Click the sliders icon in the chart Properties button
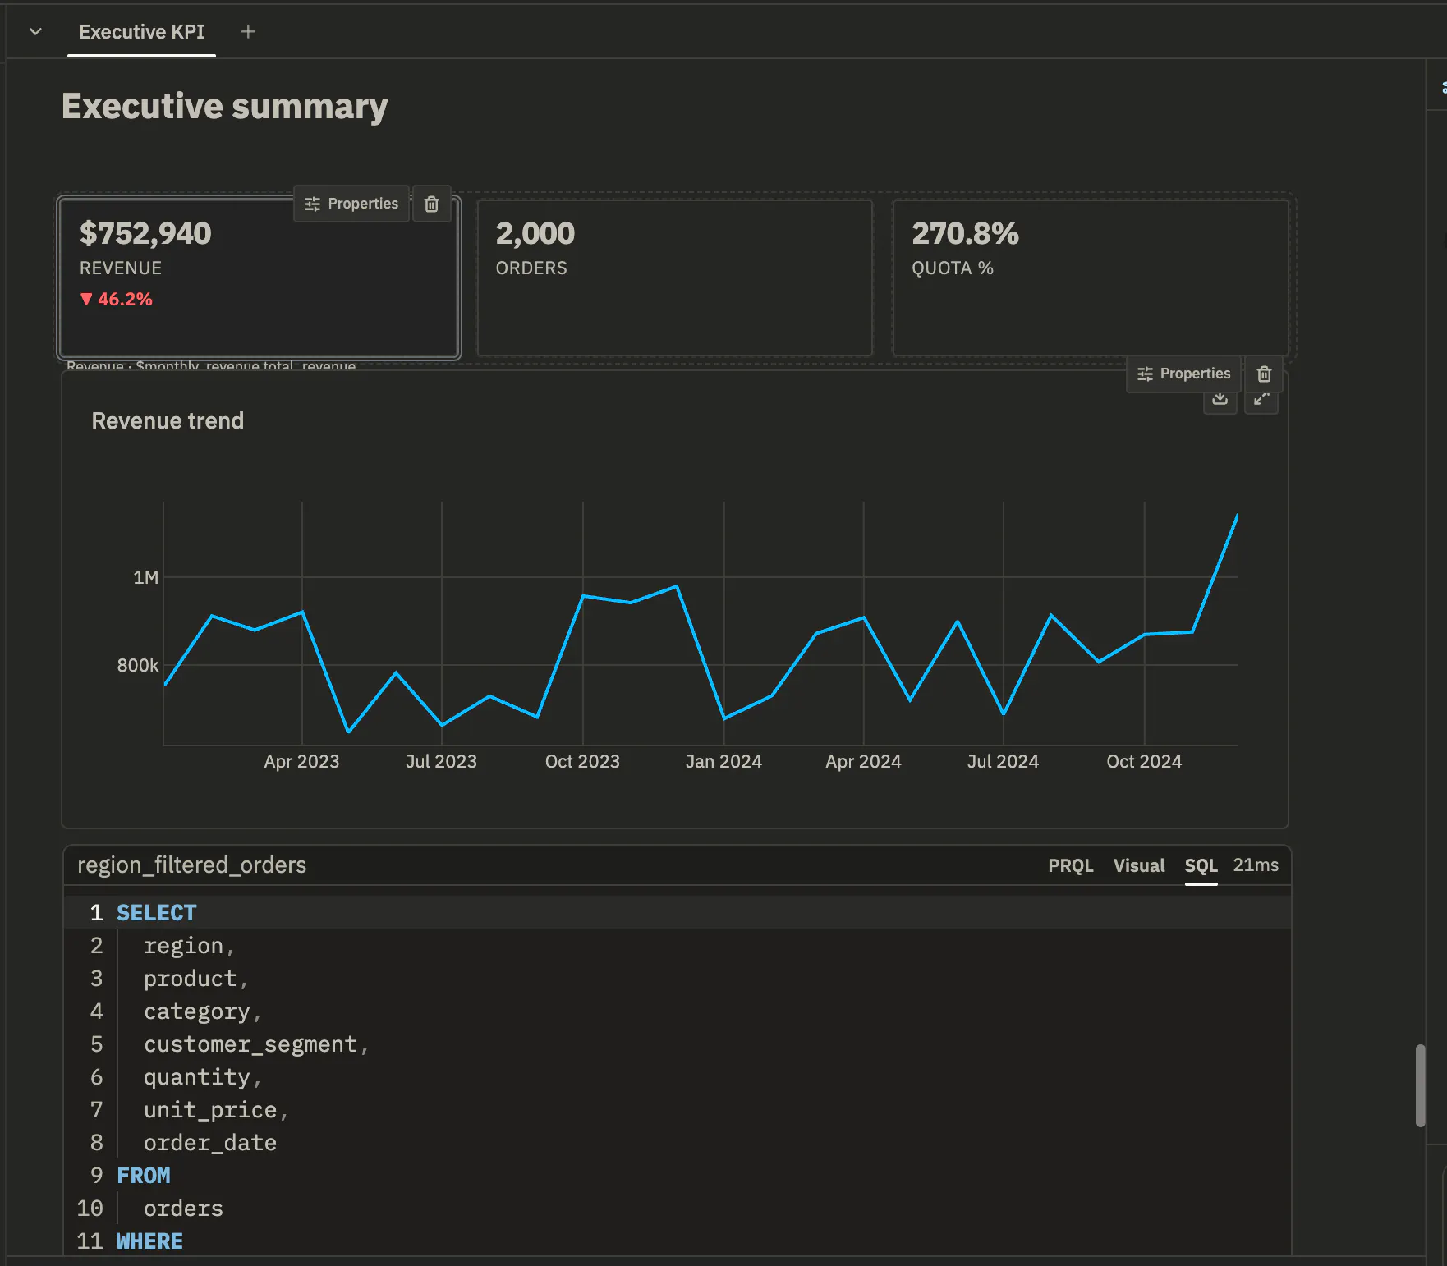The height and width of the screenshot is (1266, 1447). tap(1145, 374)
